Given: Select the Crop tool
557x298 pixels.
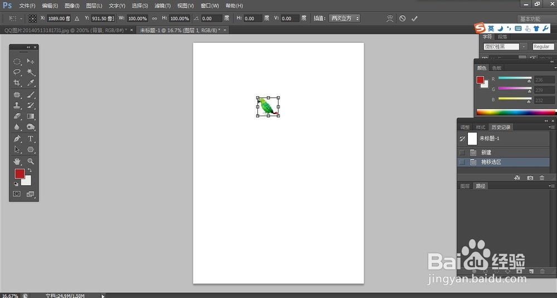Looking at the screenshot, I should 17,83.
